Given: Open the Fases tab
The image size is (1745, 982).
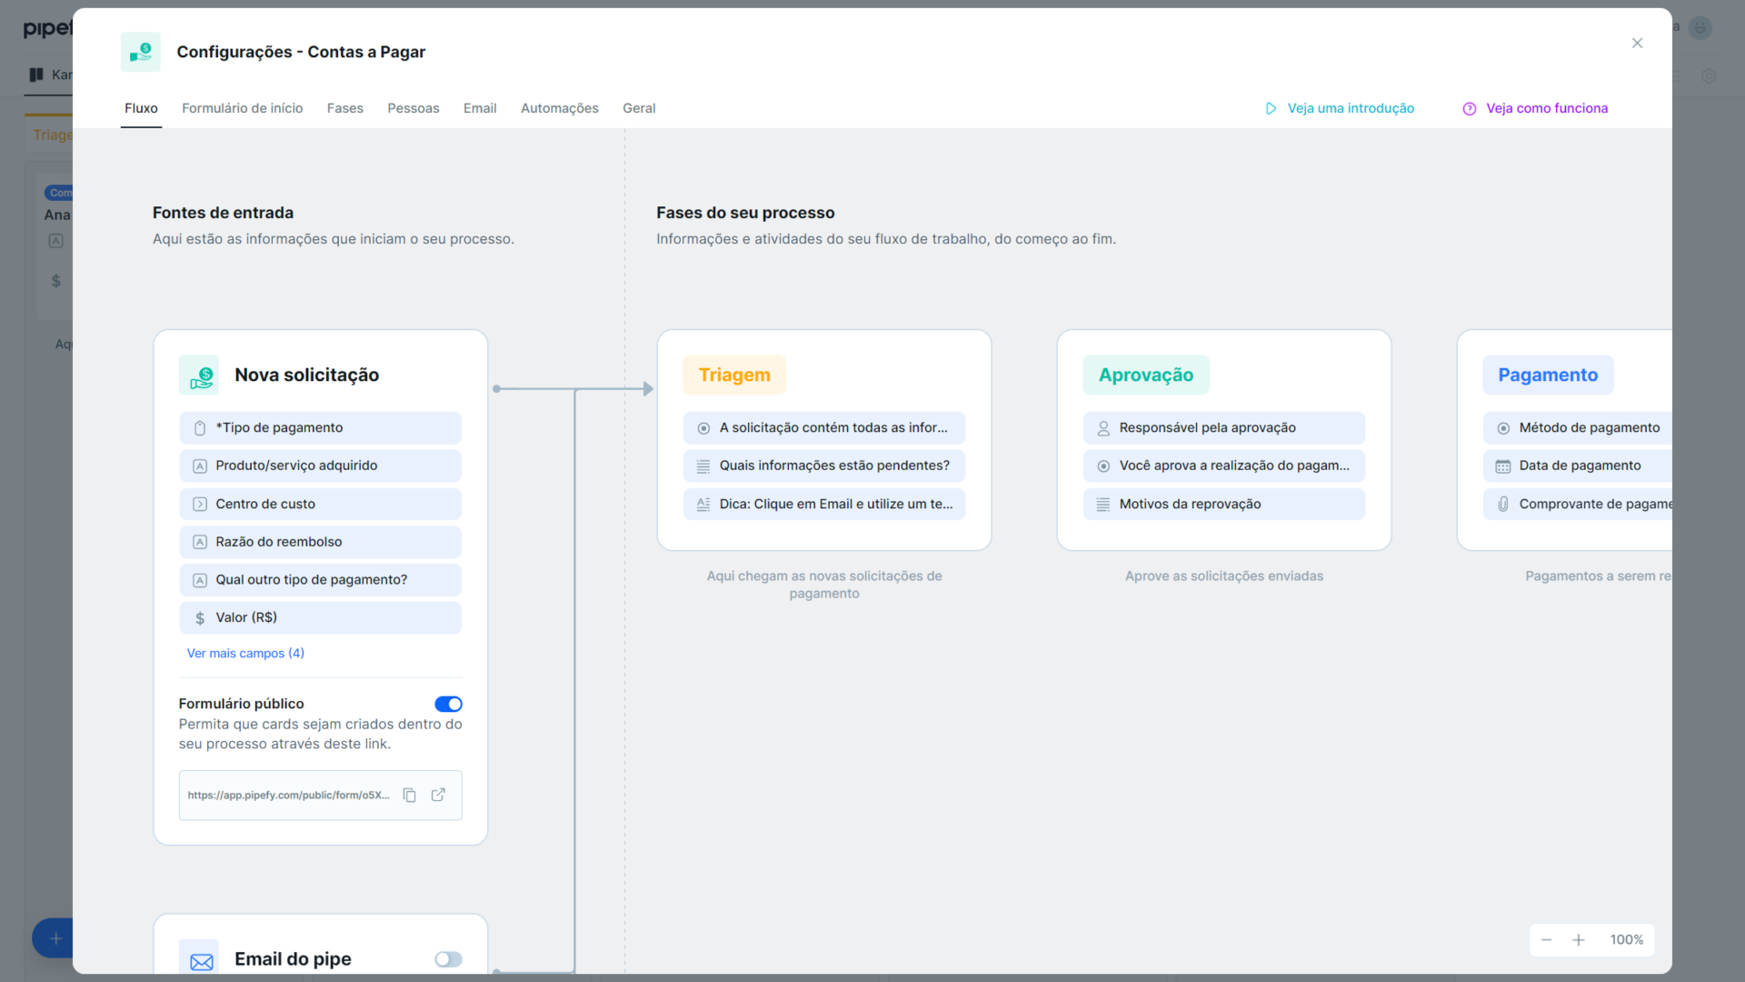Looking at the screenshot, I should pyautogui.click(x=344, y=108).
